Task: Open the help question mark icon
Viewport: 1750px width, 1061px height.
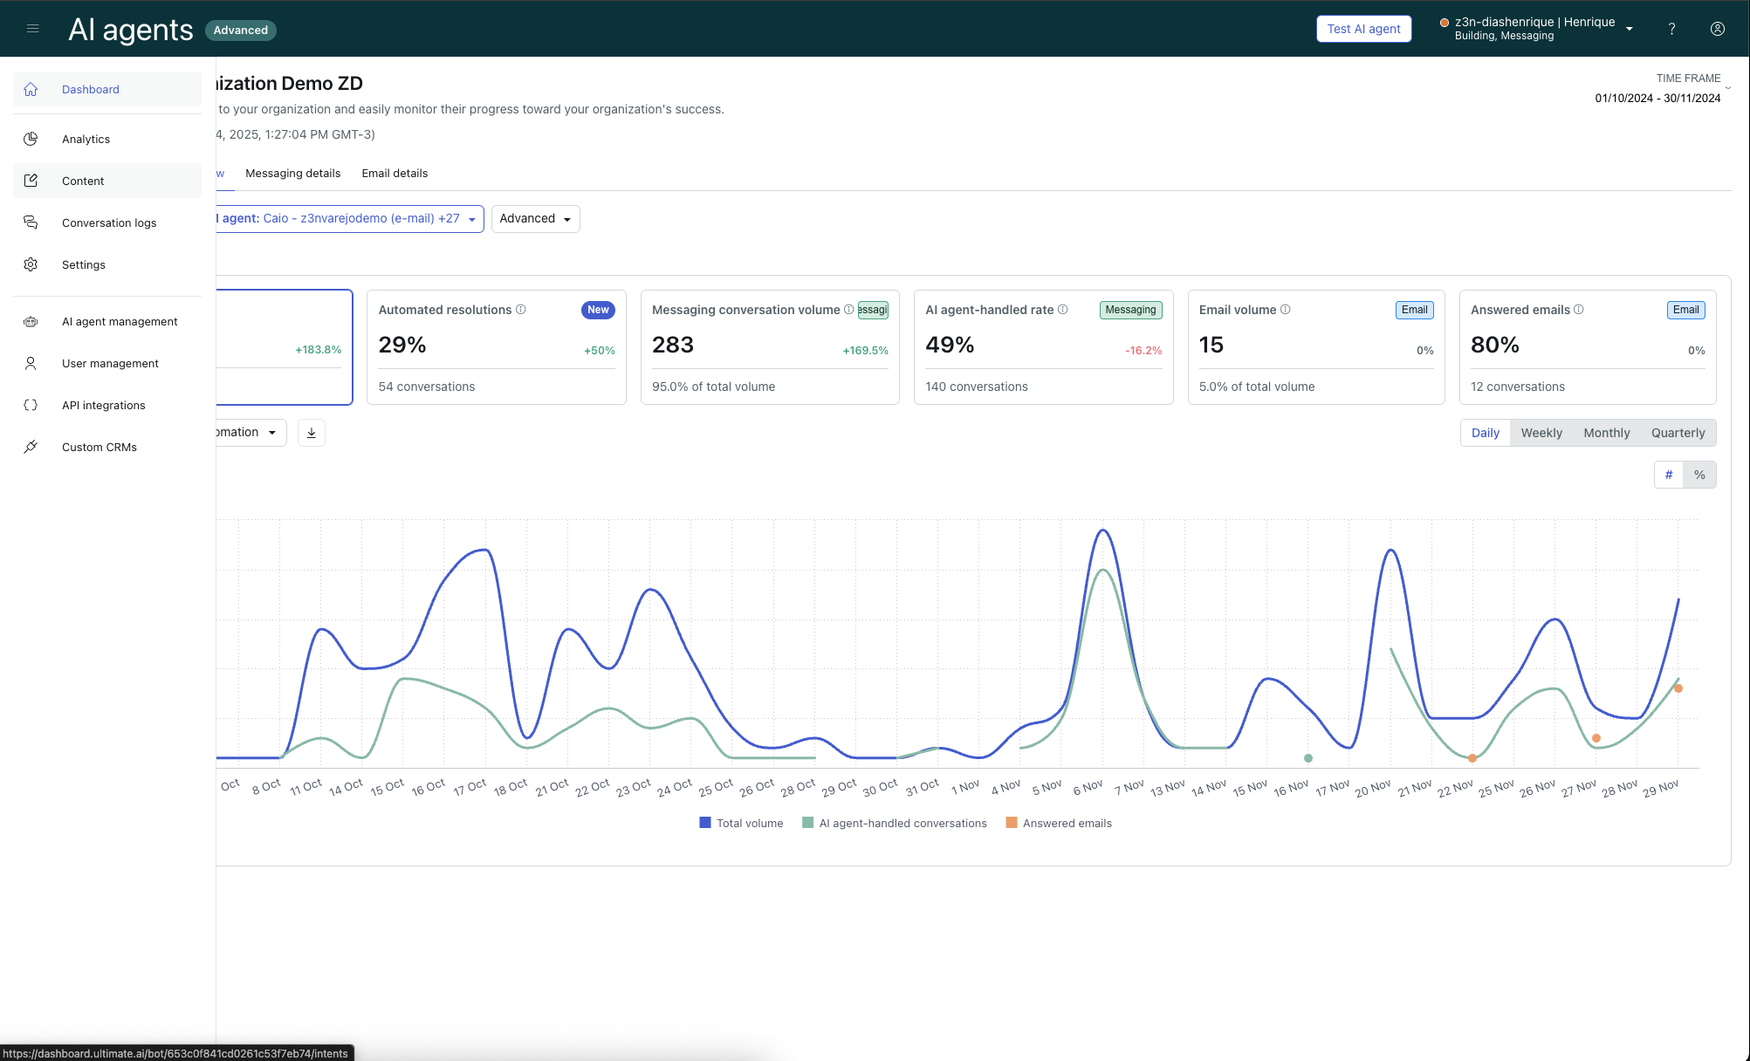Action: (1671, 29)
